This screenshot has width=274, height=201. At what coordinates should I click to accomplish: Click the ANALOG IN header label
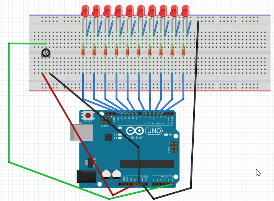point(166,177)
